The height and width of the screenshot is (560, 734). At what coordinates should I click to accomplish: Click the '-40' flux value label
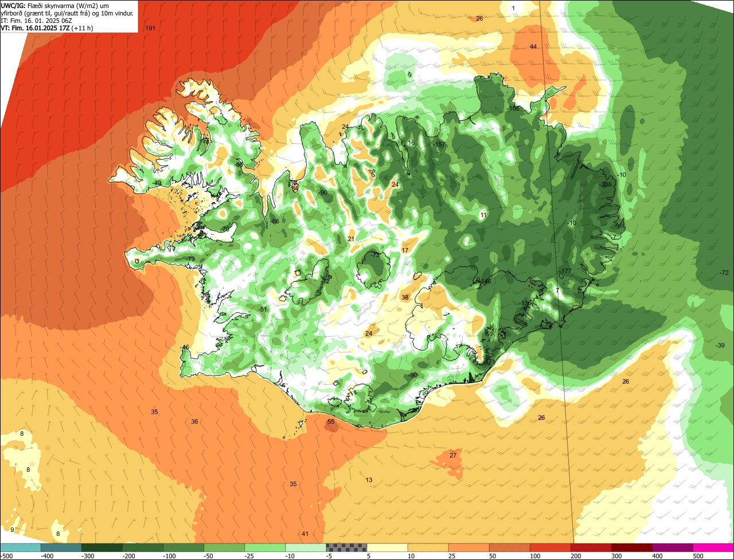point(157,183)
